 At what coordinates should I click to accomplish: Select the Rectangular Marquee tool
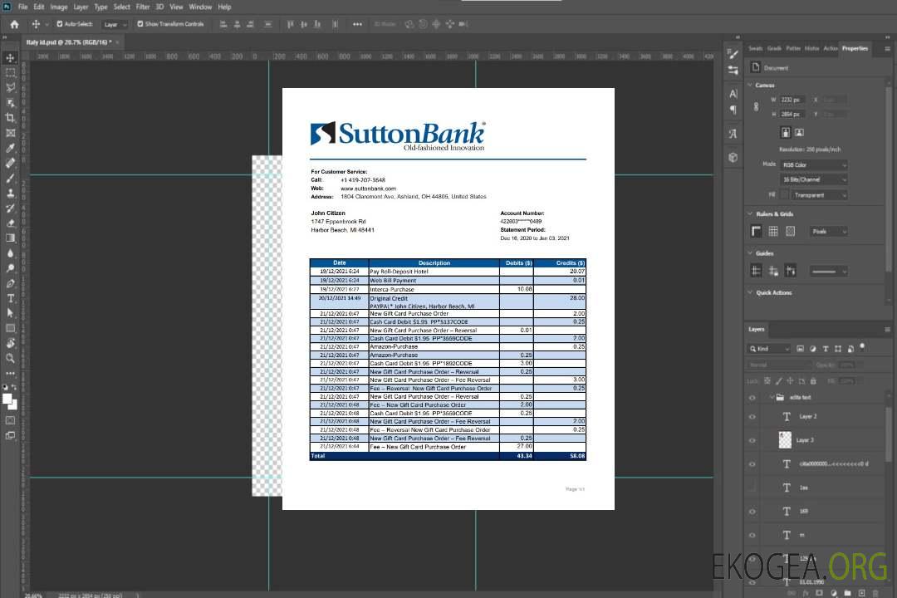tap(10, 73)
